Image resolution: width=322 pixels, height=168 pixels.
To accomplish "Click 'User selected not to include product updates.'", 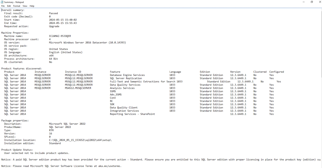I will 36,153.
